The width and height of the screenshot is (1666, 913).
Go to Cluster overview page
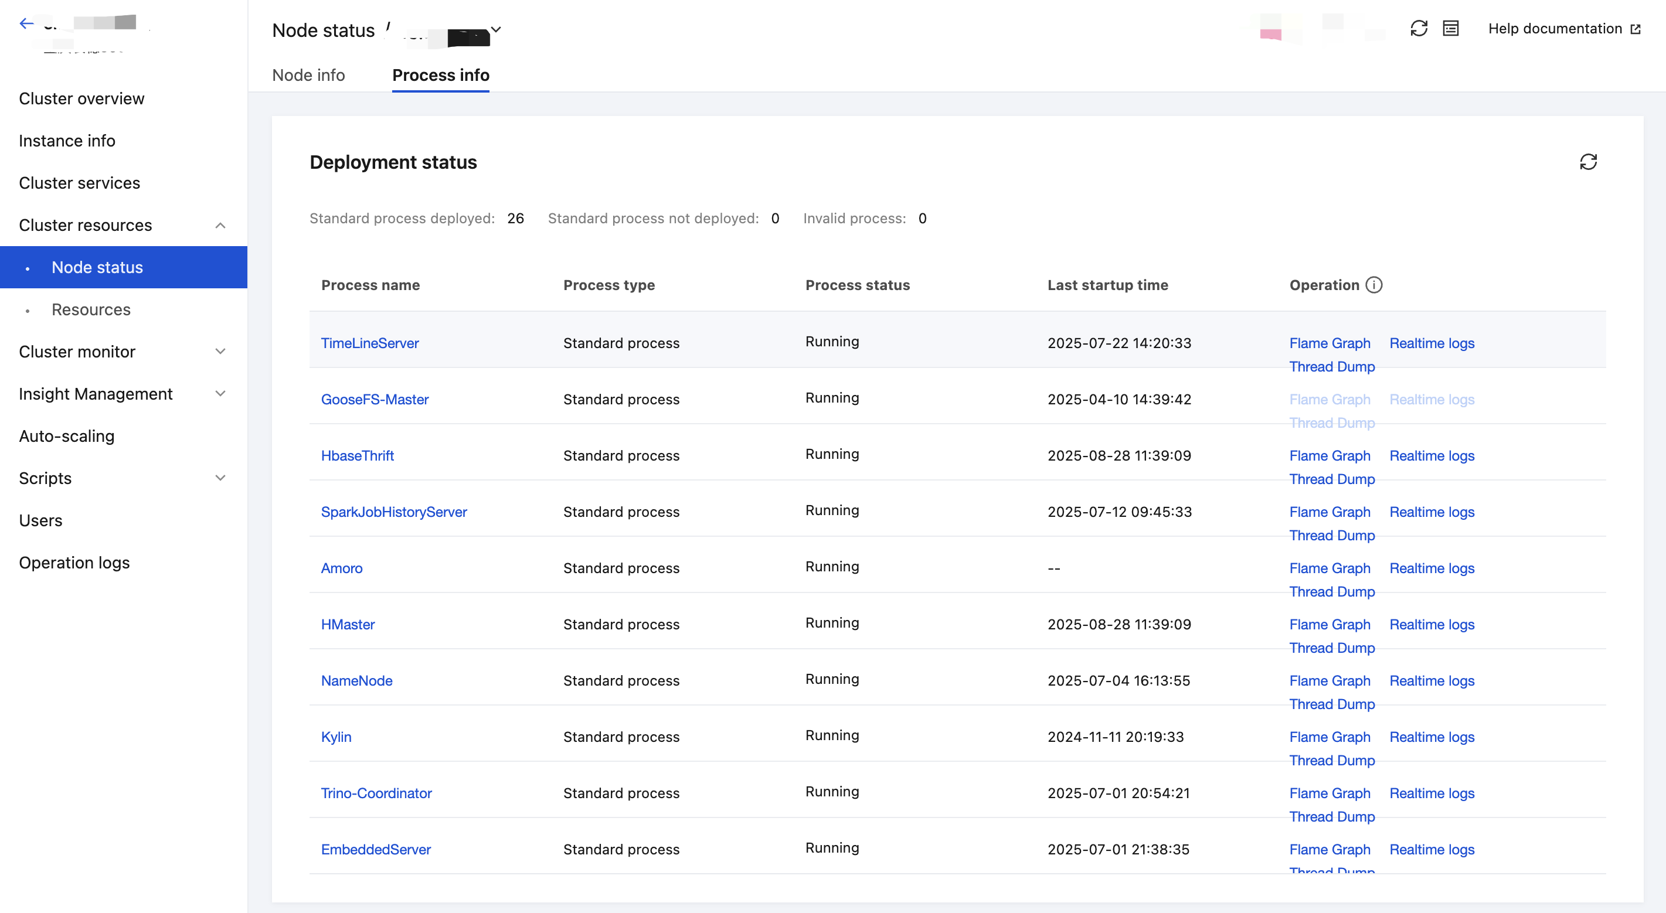click(81, 98)
